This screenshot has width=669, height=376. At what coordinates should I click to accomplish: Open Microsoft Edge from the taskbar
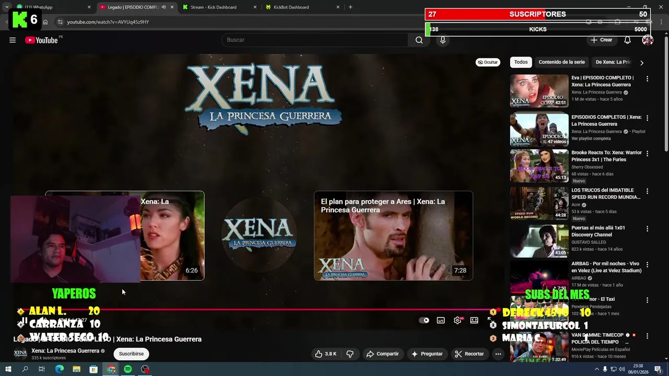[x=59, y=369]
